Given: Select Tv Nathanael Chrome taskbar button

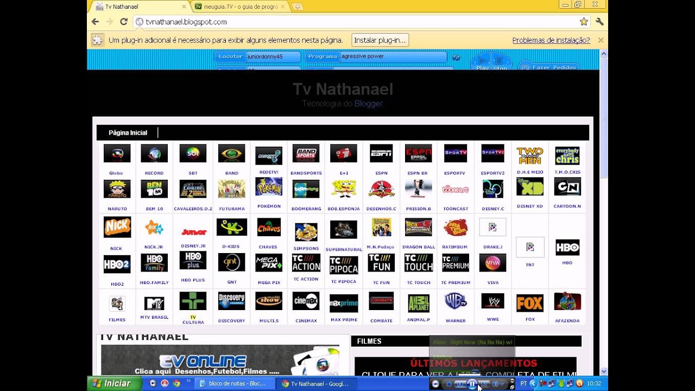Looking at the screenshot, I should pos(315,383).
